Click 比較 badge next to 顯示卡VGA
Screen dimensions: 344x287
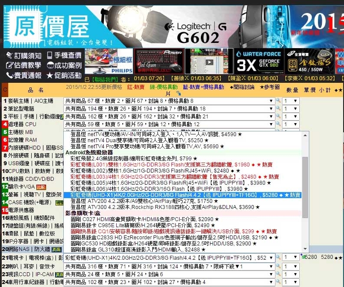point(41,187)
